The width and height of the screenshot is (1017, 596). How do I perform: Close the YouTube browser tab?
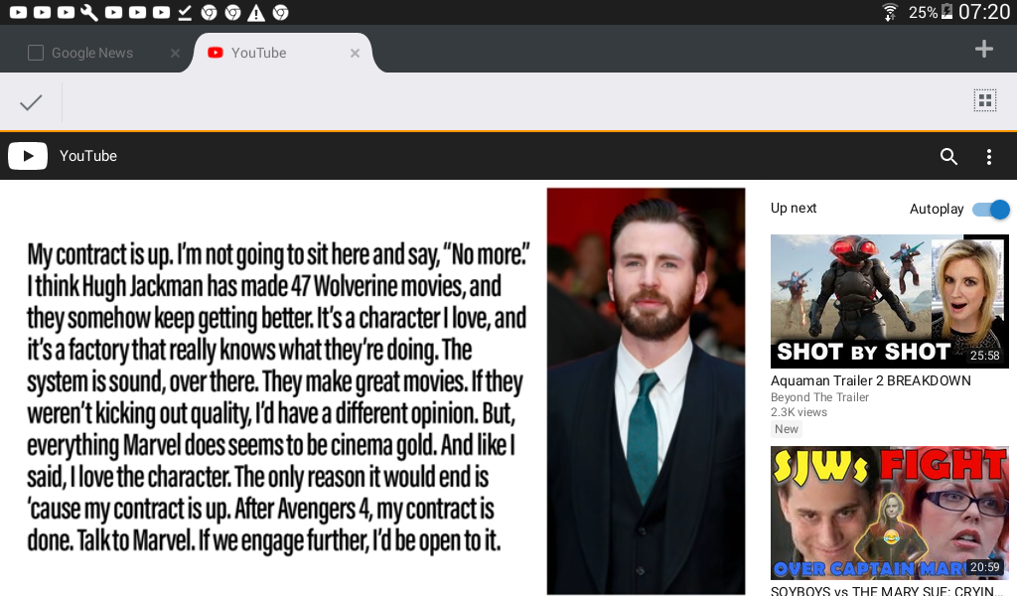355,54
